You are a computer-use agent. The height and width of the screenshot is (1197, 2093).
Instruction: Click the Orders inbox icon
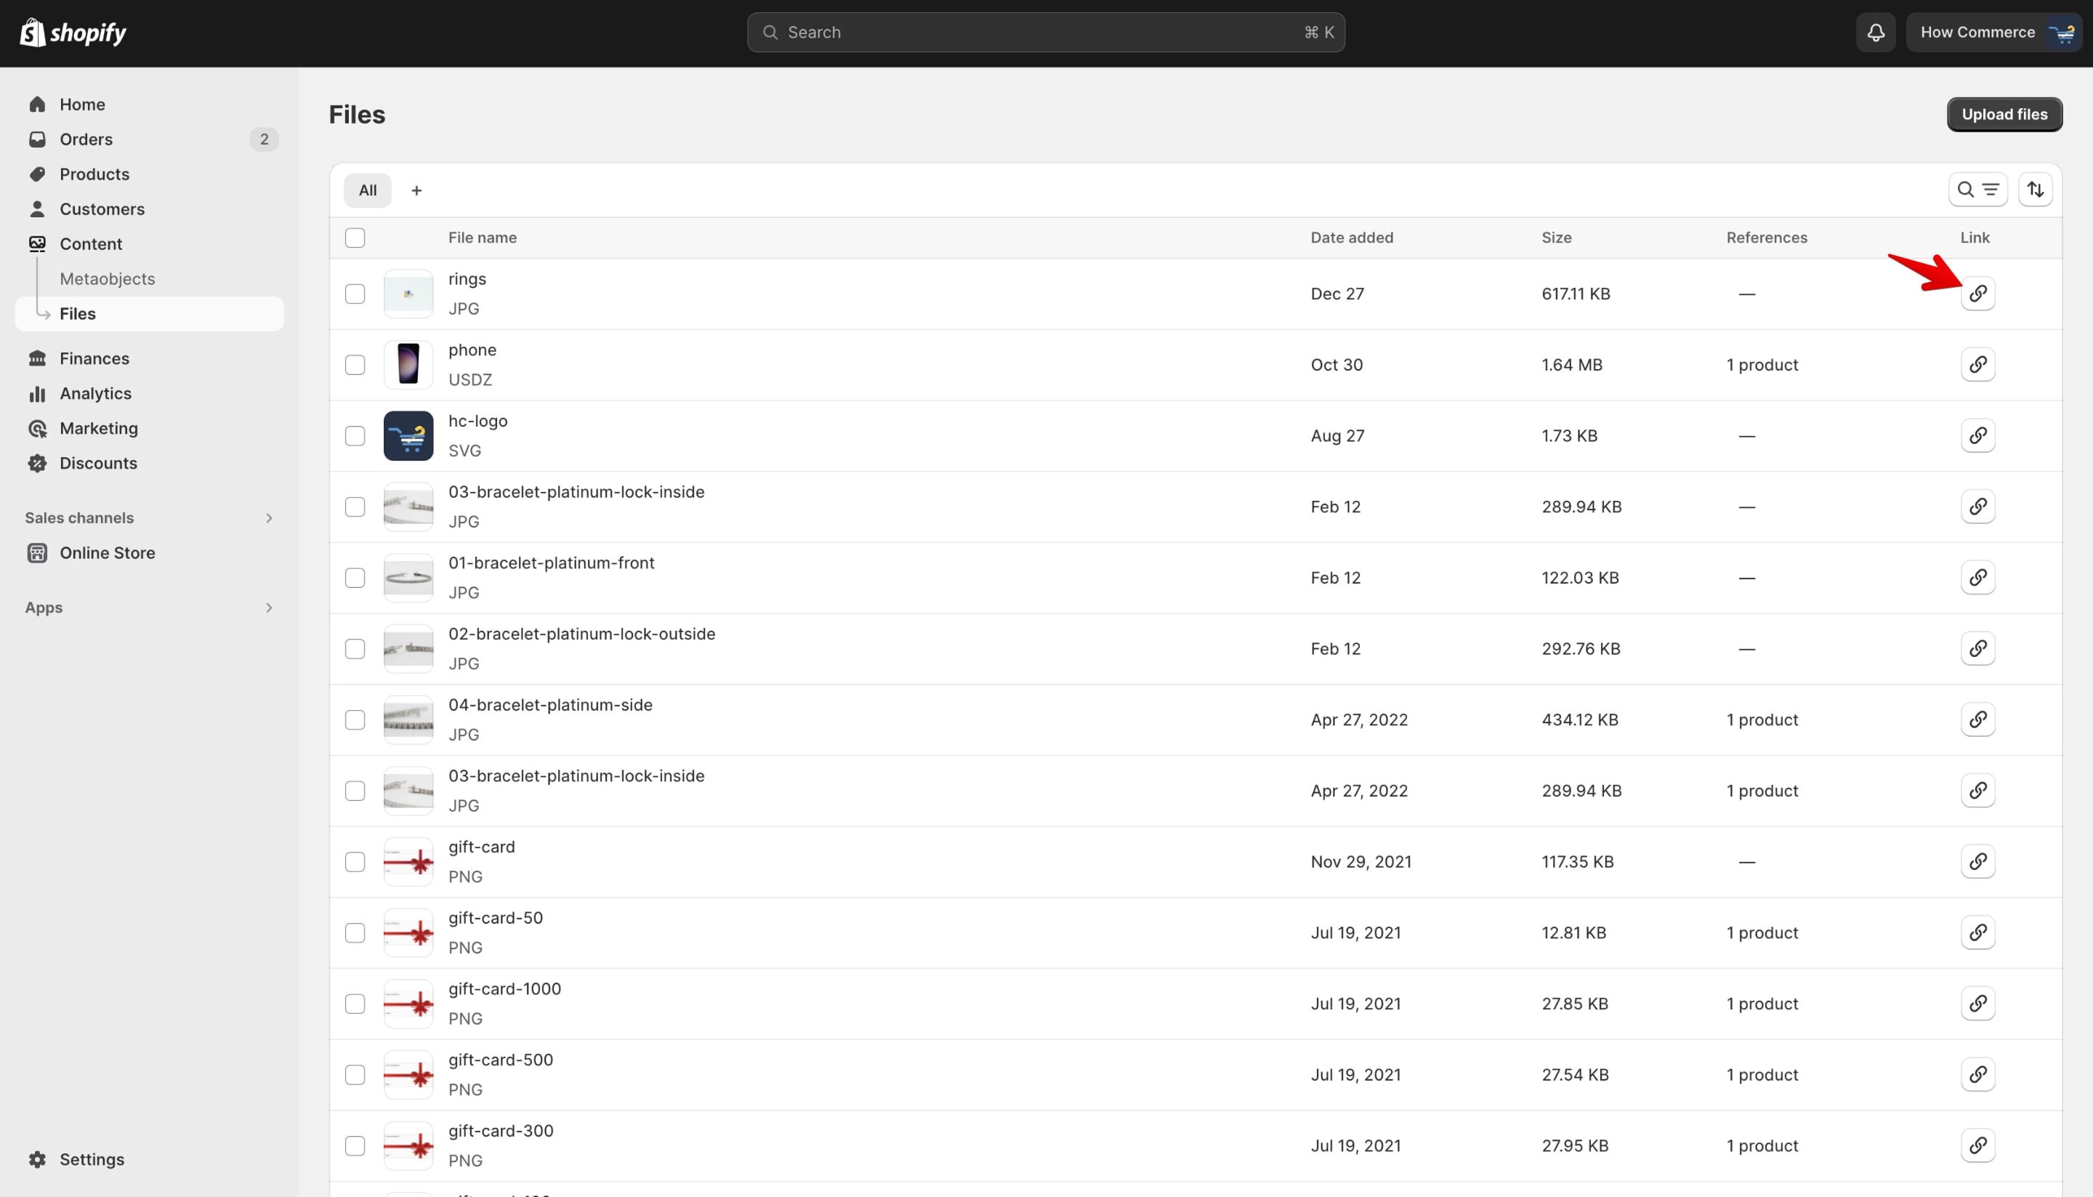point(37,139)
